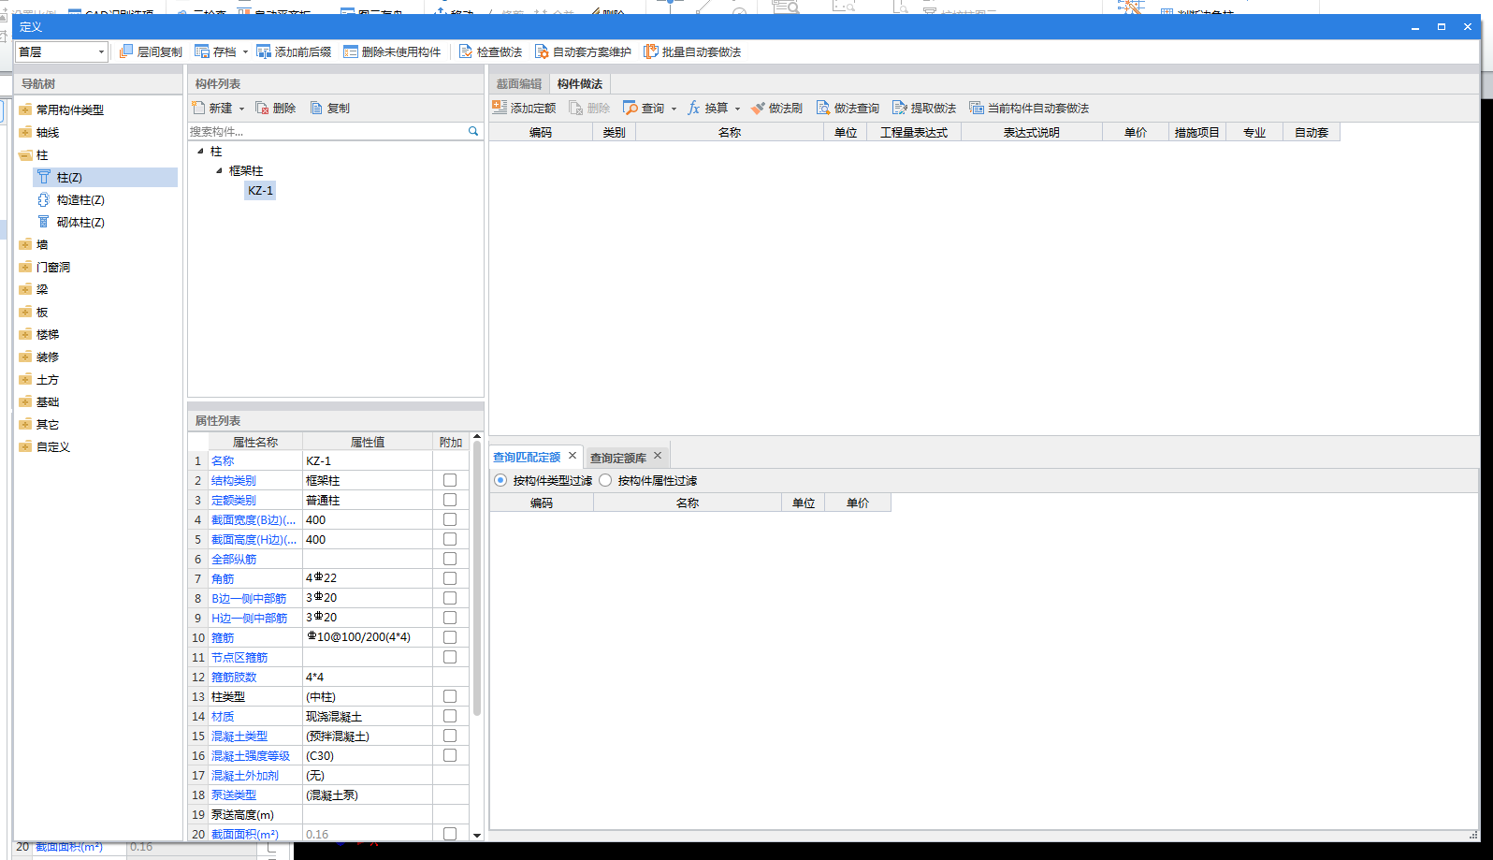Image resolution: width=1493 pixels, height=860 pixels.
Task: Switch to 构件做法 tab
Action: [x=580, y=83]
